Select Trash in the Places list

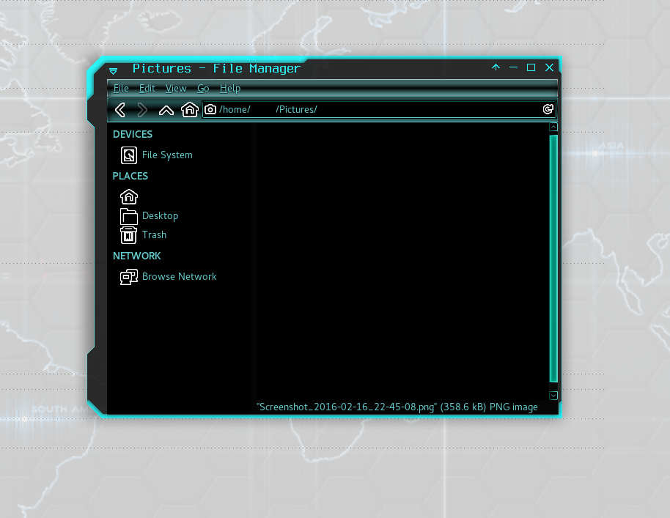click(154, 235)
